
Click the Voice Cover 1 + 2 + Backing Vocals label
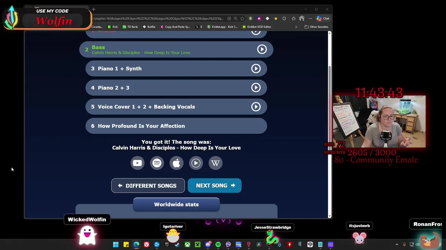click(146, 107)
